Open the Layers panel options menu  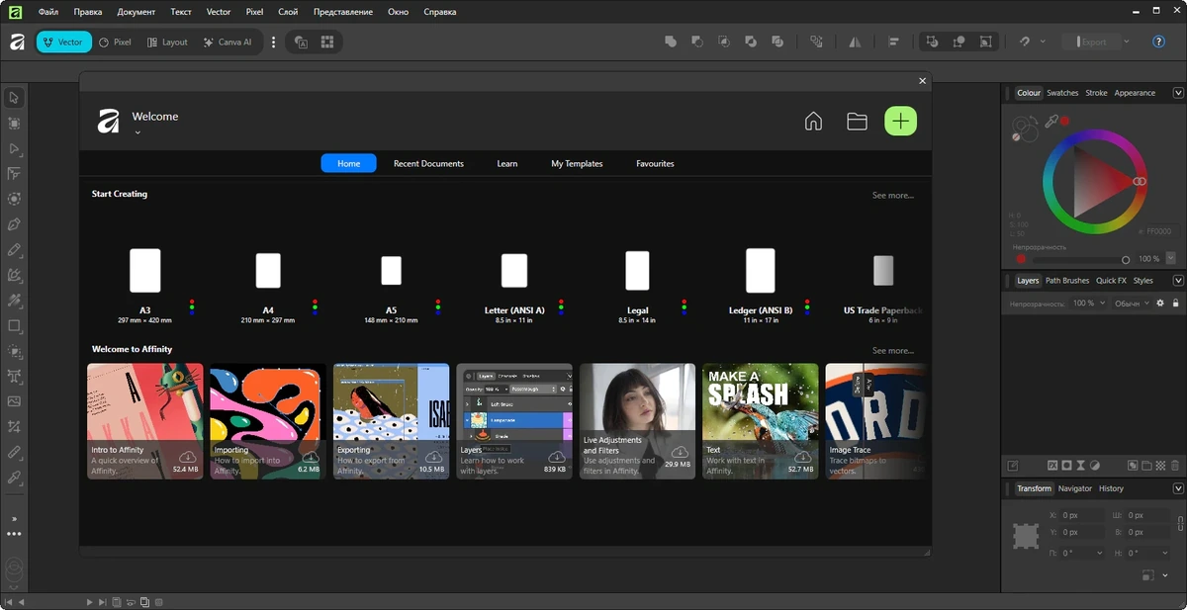(1178, 281)
